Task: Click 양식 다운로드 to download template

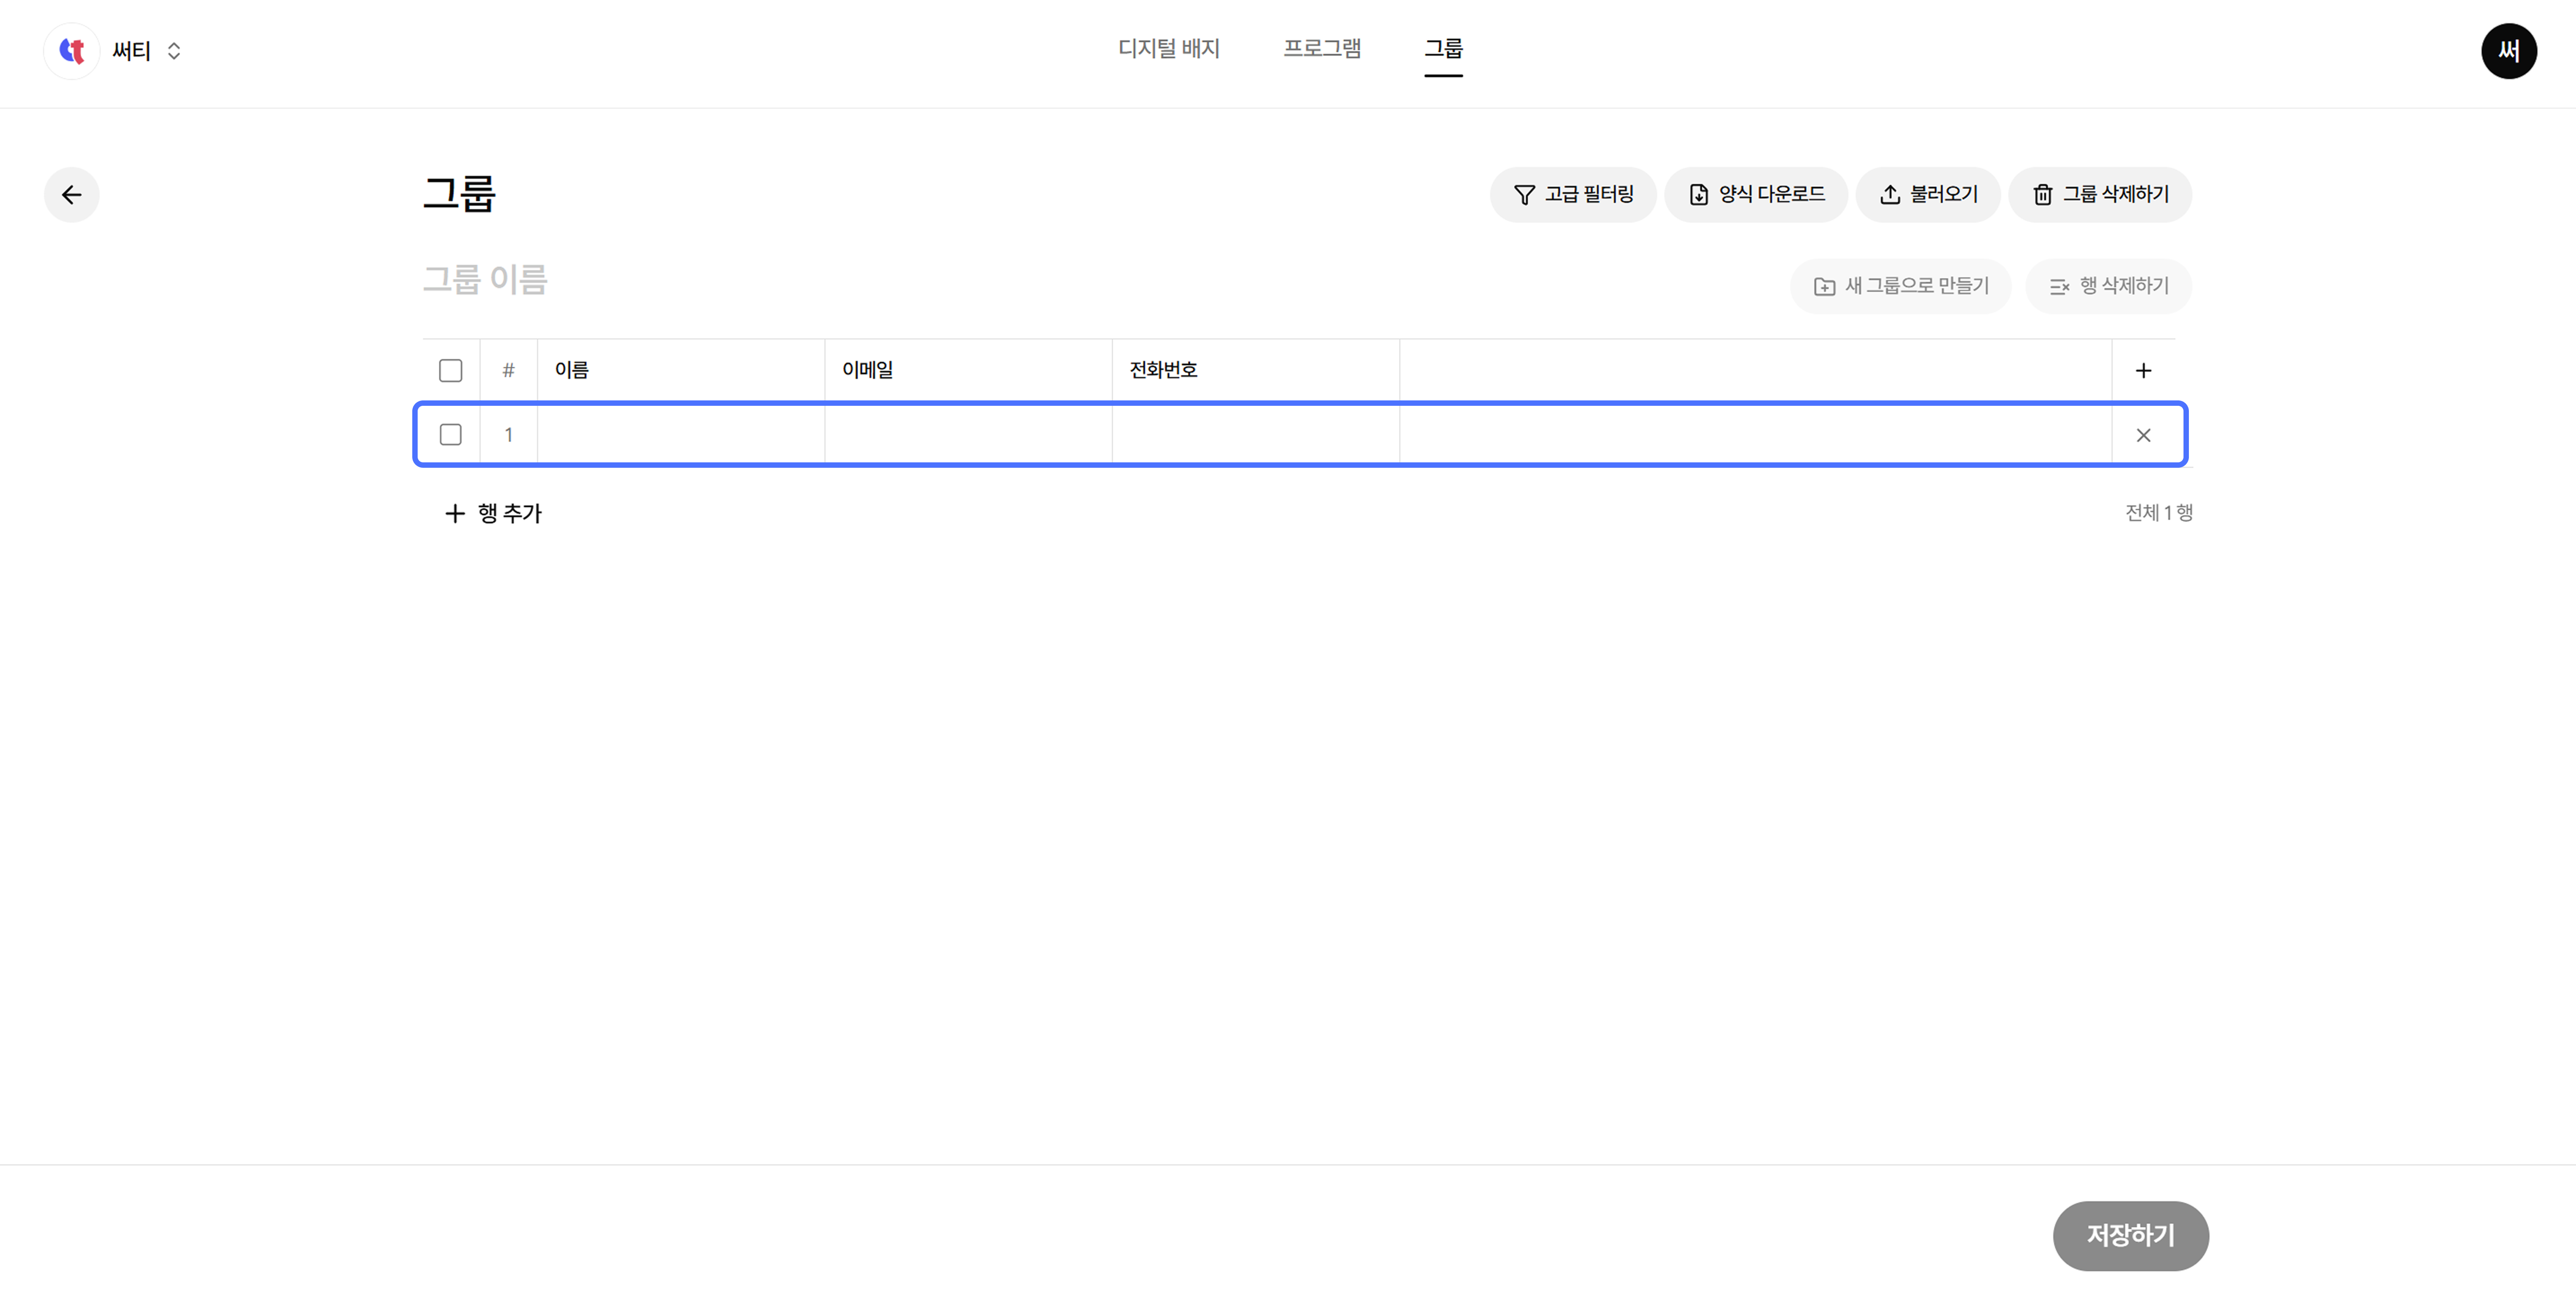Action: pos(1755,195)
